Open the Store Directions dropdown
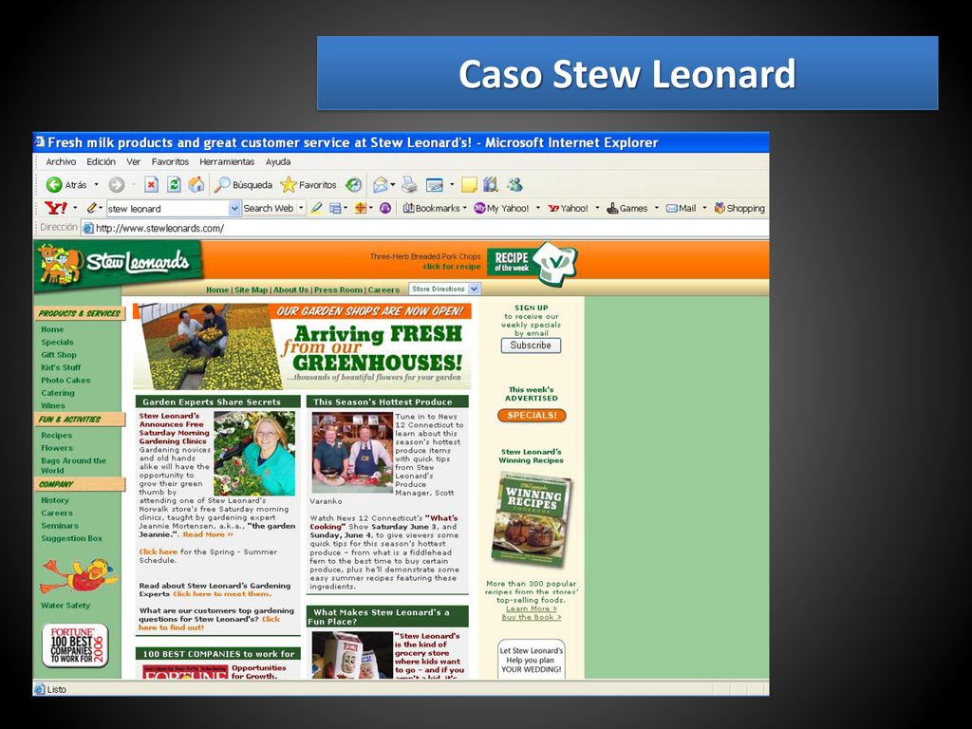Image resolution: width=972 pixels, height=729 pixels. [x=445, y=289]
